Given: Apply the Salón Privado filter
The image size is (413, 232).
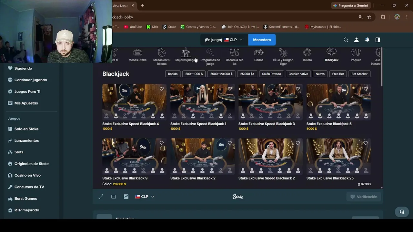Looking at the screenshot, I should (x=271, y=74).
